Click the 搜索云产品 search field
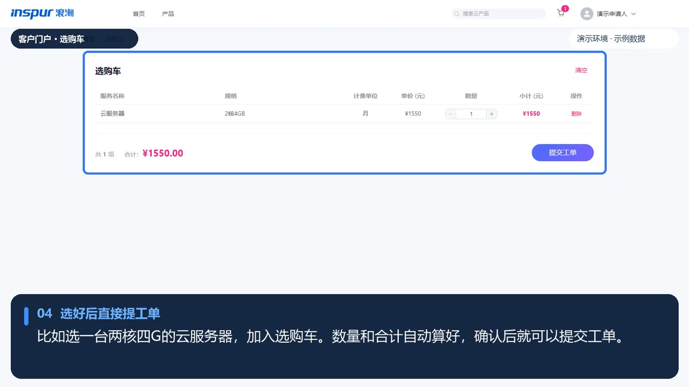This screenshot has width=689, height=387. point(498,14)
